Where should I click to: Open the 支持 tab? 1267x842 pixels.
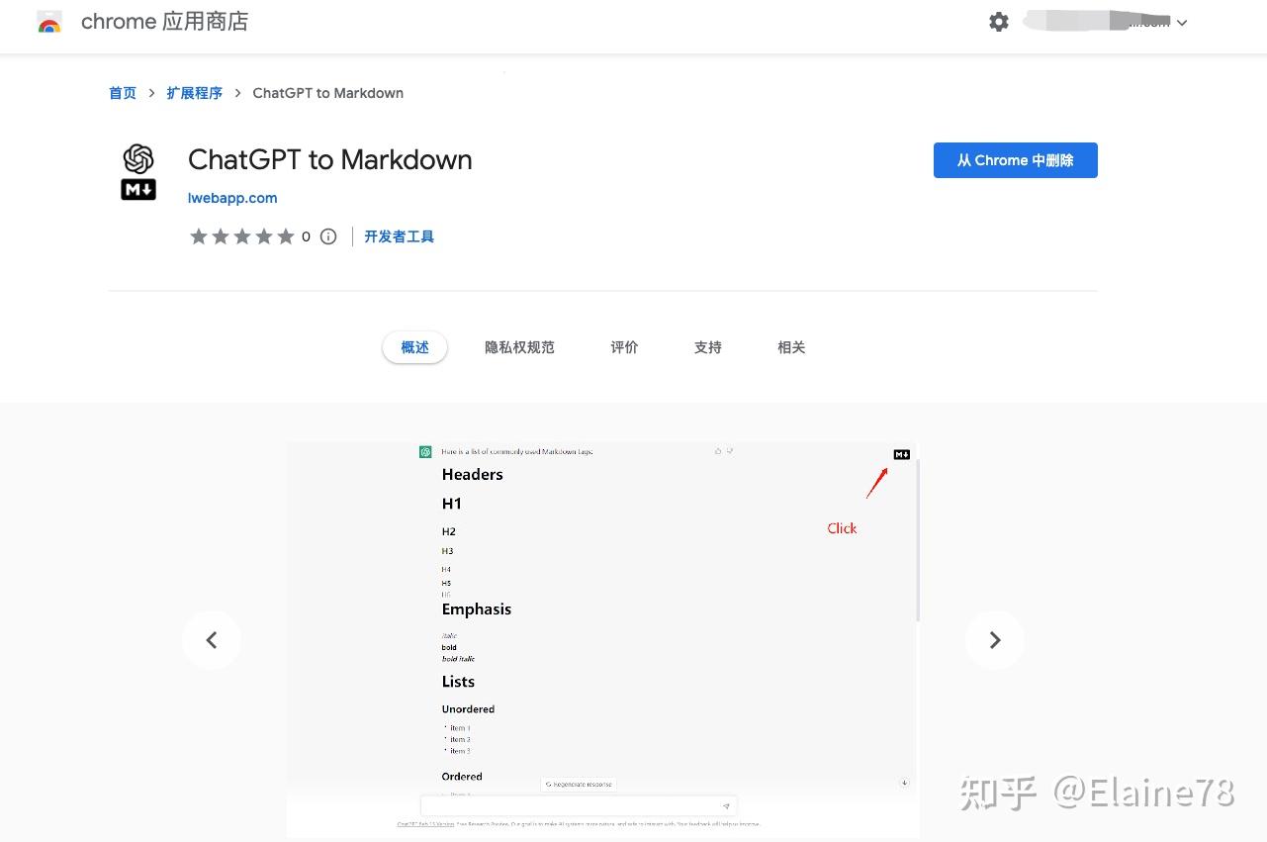point(707,347)
